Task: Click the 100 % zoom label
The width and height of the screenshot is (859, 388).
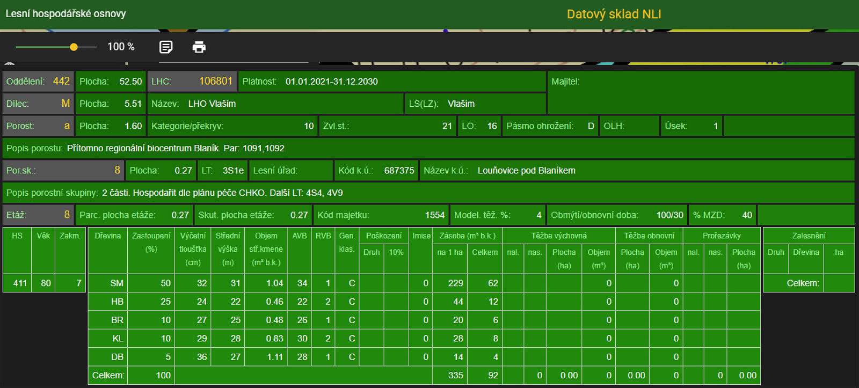Action: pyautogui.click(x=121, y=47)
